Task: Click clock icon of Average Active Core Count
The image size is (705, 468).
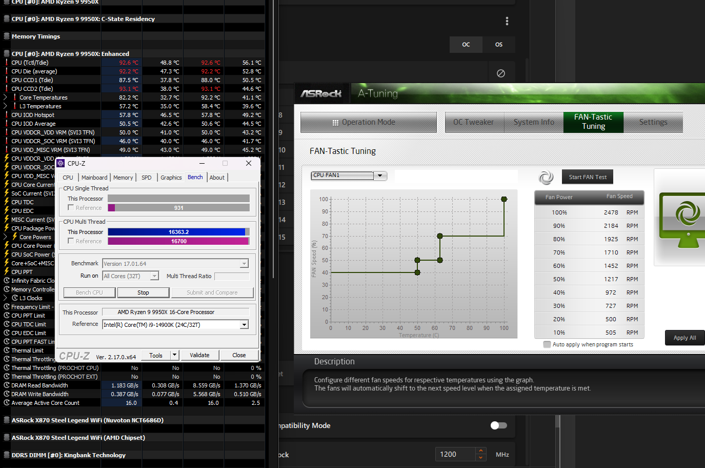Action: pyautogui.click(x=7, y=403)
